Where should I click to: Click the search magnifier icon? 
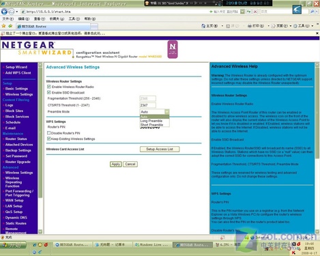312,12
